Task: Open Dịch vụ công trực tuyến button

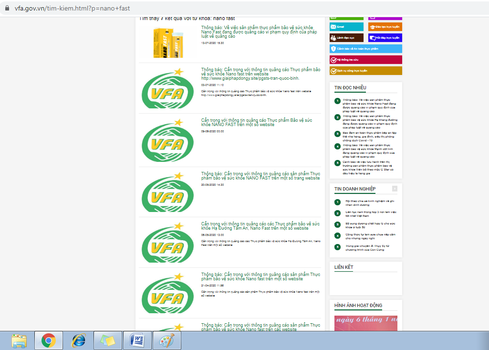Action: [365, 71]
